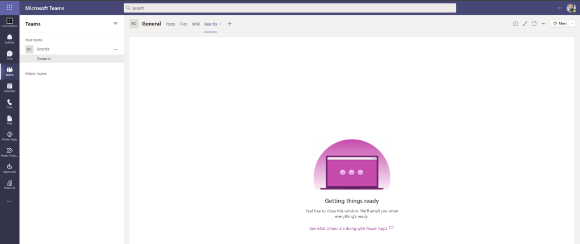
Task: Open Power Apps from the sidebar
Action: pyautogui.click(x=10, y=136)
